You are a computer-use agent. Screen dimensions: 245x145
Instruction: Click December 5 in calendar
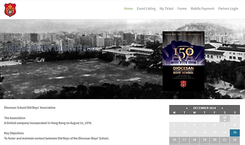pyautogui.click(x=205, y=126)
